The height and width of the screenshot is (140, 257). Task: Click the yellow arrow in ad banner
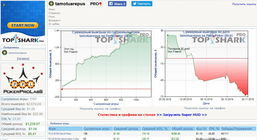(x=4, y=5)
